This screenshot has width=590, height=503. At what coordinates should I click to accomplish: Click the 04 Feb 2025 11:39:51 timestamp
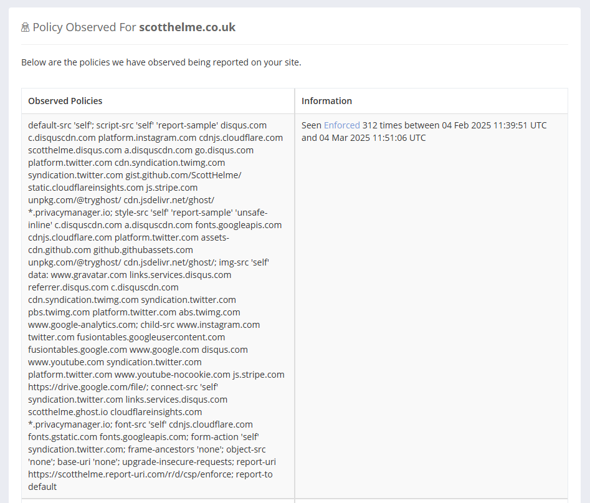click(x=485, y=125)
